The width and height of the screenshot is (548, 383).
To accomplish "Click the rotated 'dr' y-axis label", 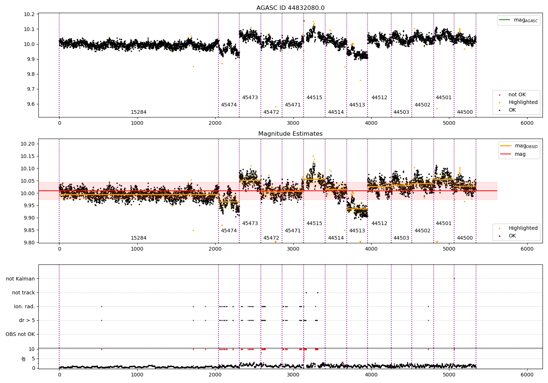I will click(x=24, y=359).
